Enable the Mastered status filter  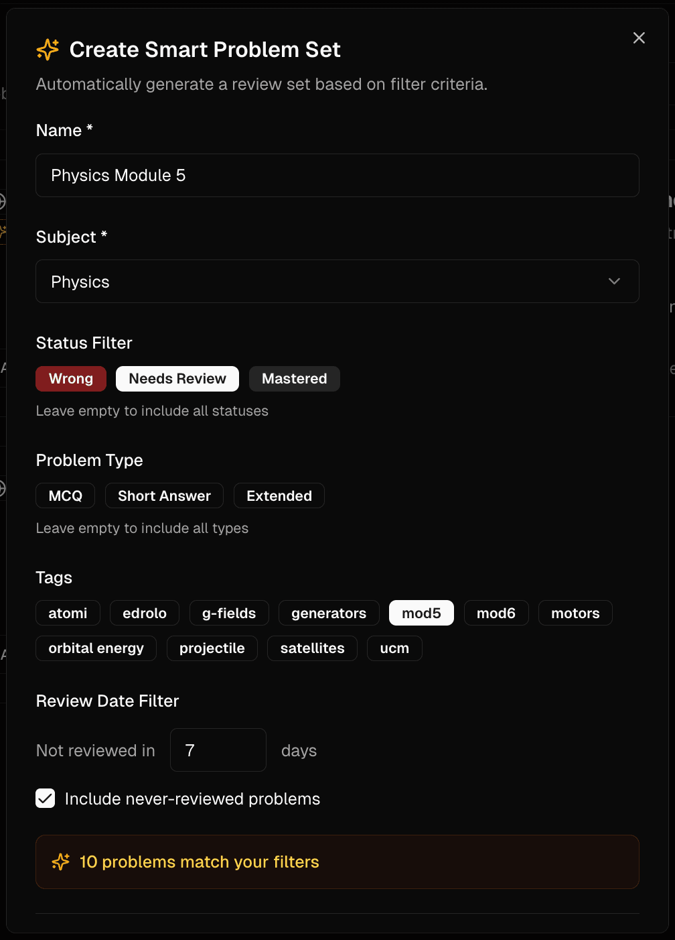[294, 379]
